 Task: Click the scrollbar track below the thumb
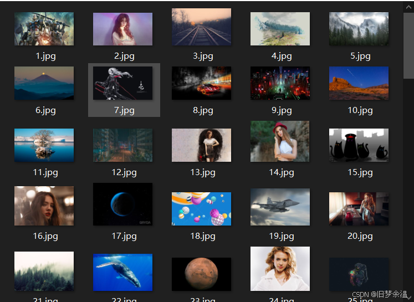(x=408, y=194)
